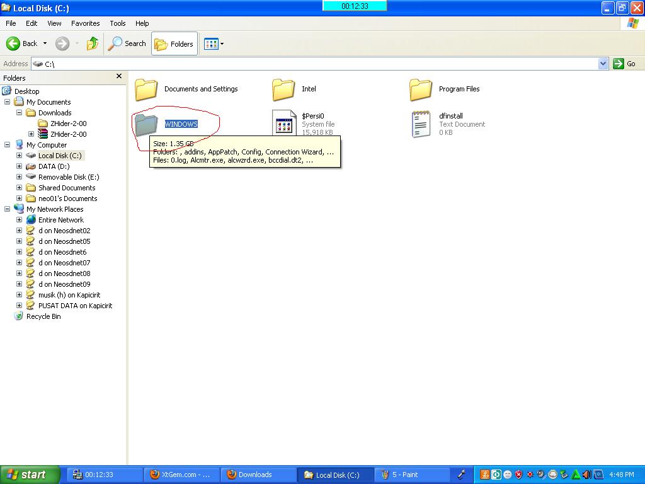
Task: Select the Intel folder icon
Action: (x=283, y=89)
